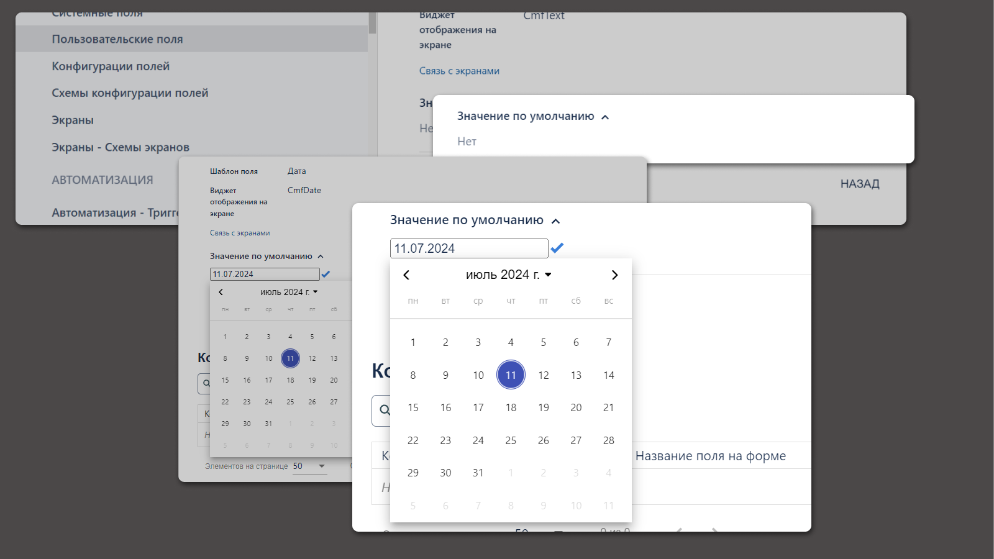Choose day 14 in the large calendar
This screenshot has height=559, width=994.
[609, 375]
